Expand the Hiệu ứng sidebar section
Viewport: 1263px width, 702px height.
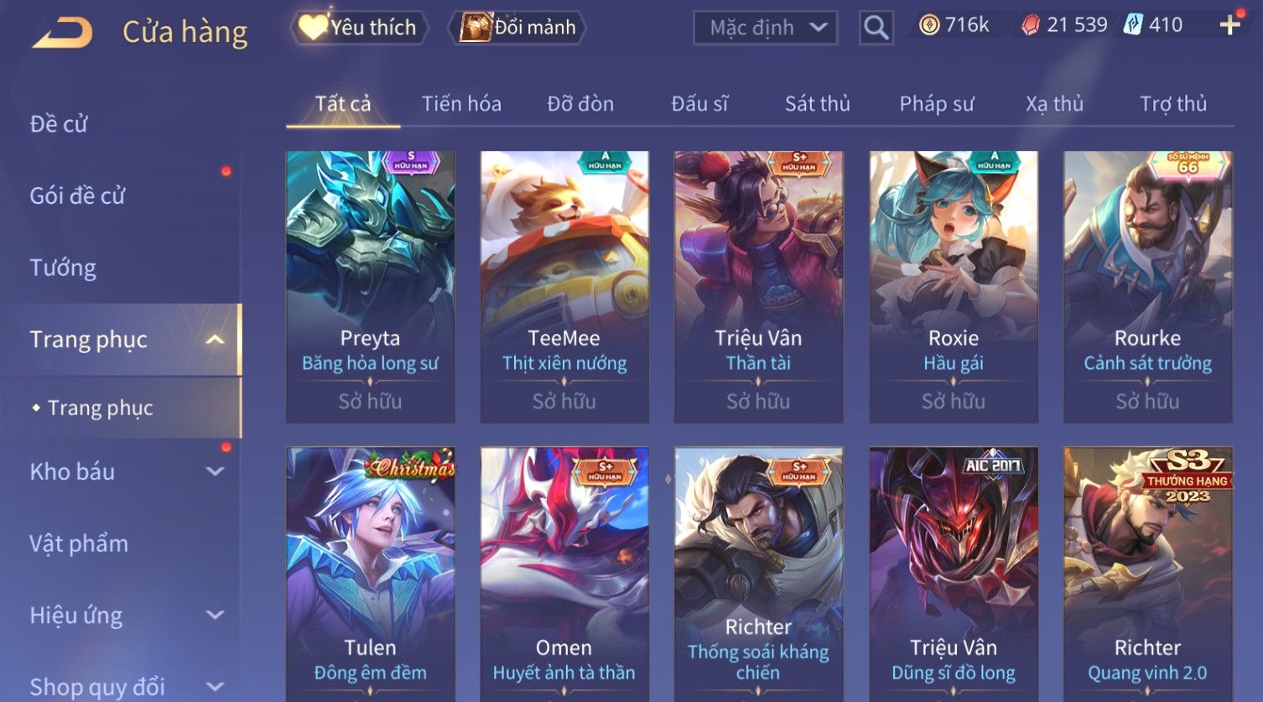pos(216,615)
